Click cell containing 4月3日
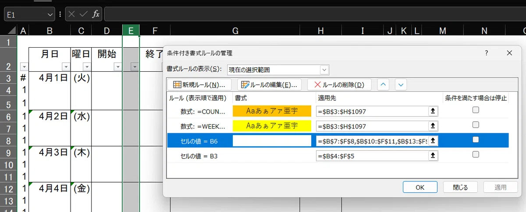The image size is (526, 212). (x=50, y=153)
